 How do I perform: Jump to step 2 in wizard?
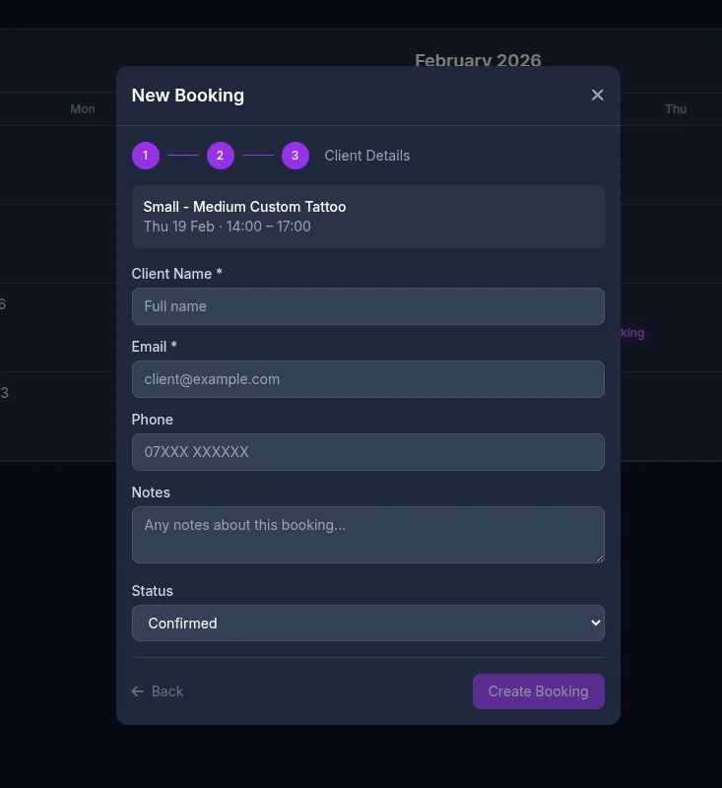pyautogui.click(x=221, y=156)
